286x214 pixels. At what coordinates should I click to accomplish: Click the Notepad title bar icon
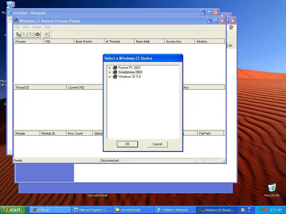coord(10,13)
